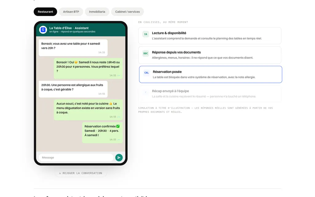
Task: Open the Inmobiliaria tab
Action: click(97, 12)
